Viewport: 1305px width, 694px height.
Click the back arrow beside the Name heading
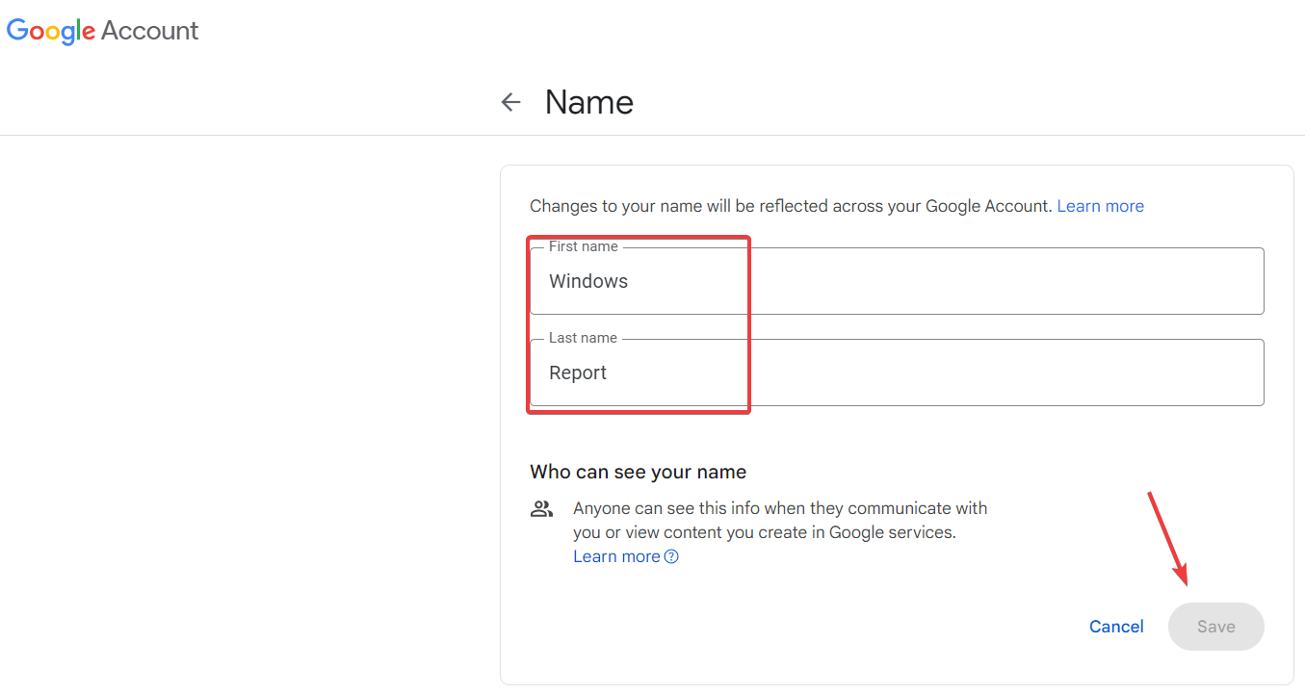[x=509, y=101]
